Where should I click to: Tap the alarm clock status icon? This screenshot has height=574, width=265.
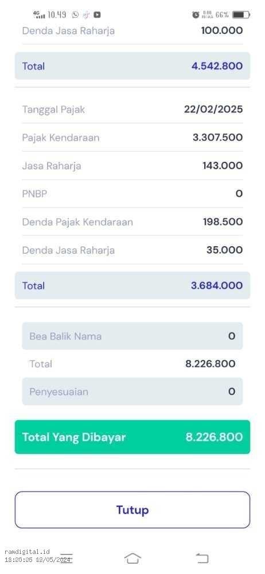click(x=196, y=15)
